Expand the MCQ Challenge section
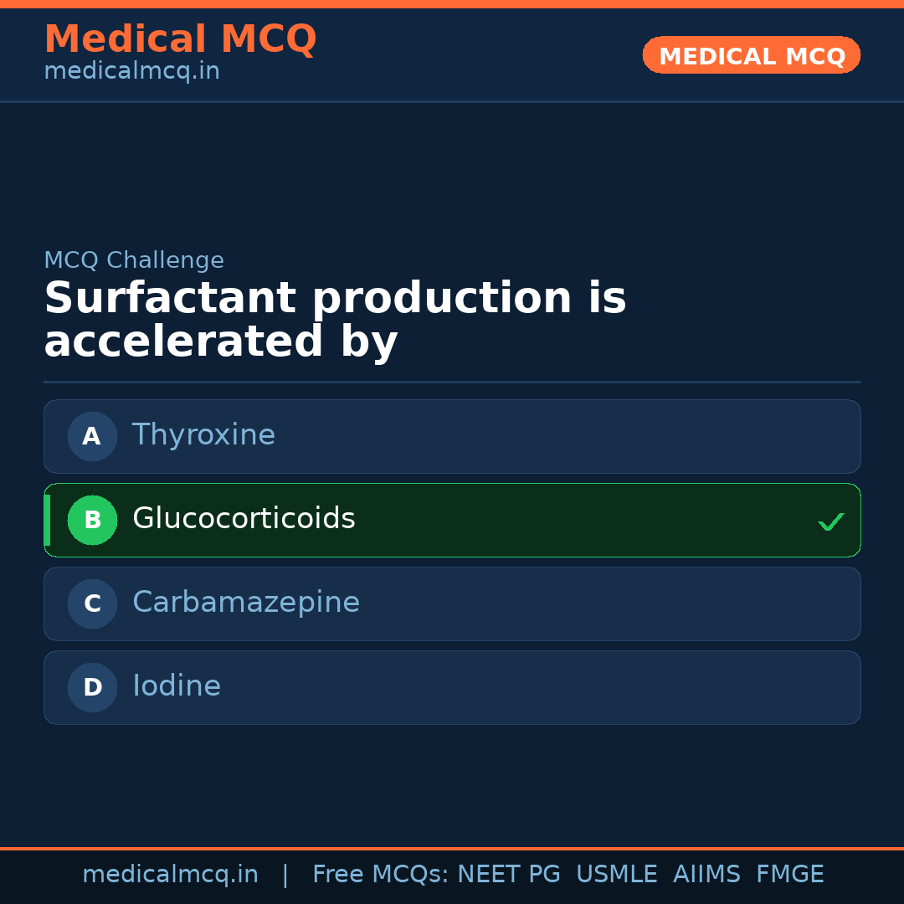 click(x=134, y=260)
